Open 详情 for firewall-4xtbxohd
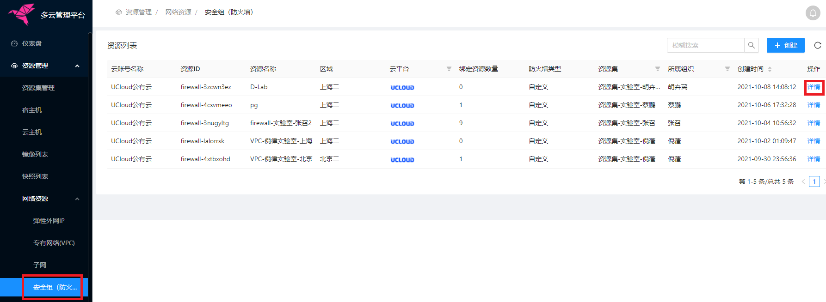This screenshot has width=826, height=302. [814, 159]
